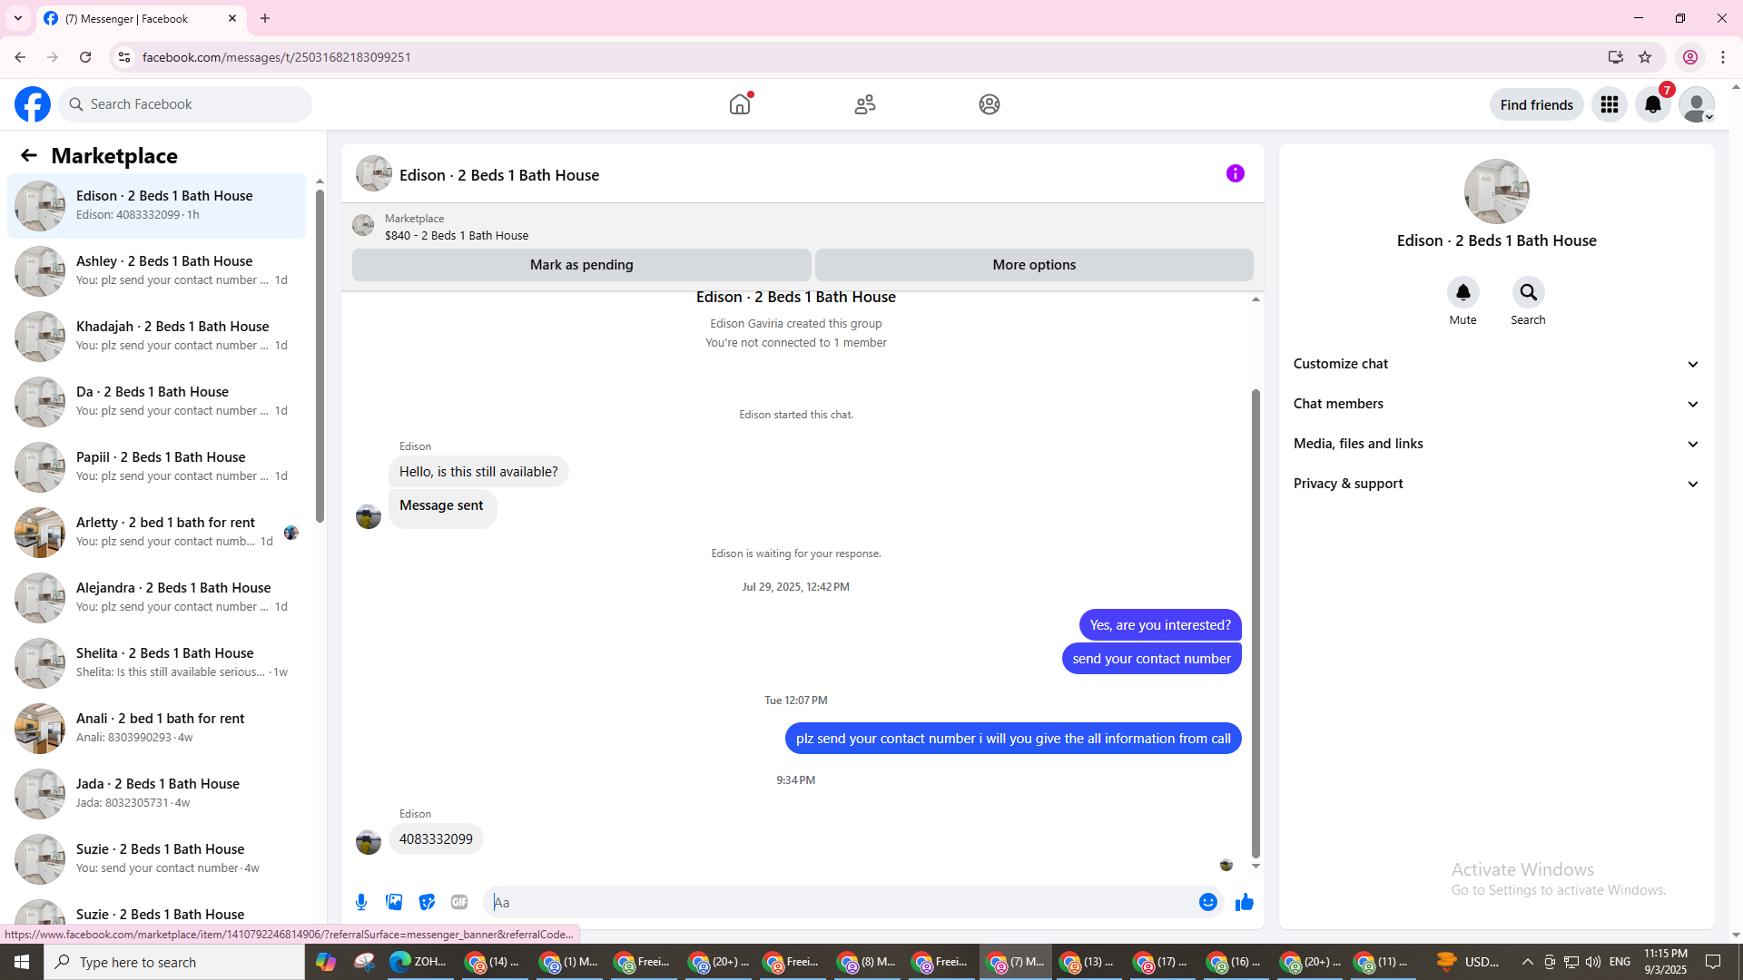This screenshot has width=1743, height=980.
Task: Open the Friends icon in top navigation
Action: coord(865,104)
